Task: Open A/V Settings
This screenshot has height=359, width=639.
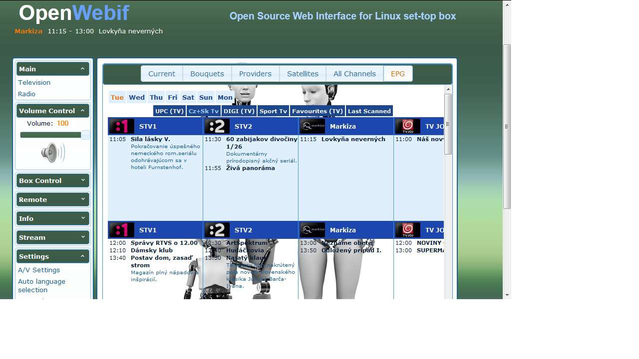Action: pyautogui.click(x=39, y=270)
